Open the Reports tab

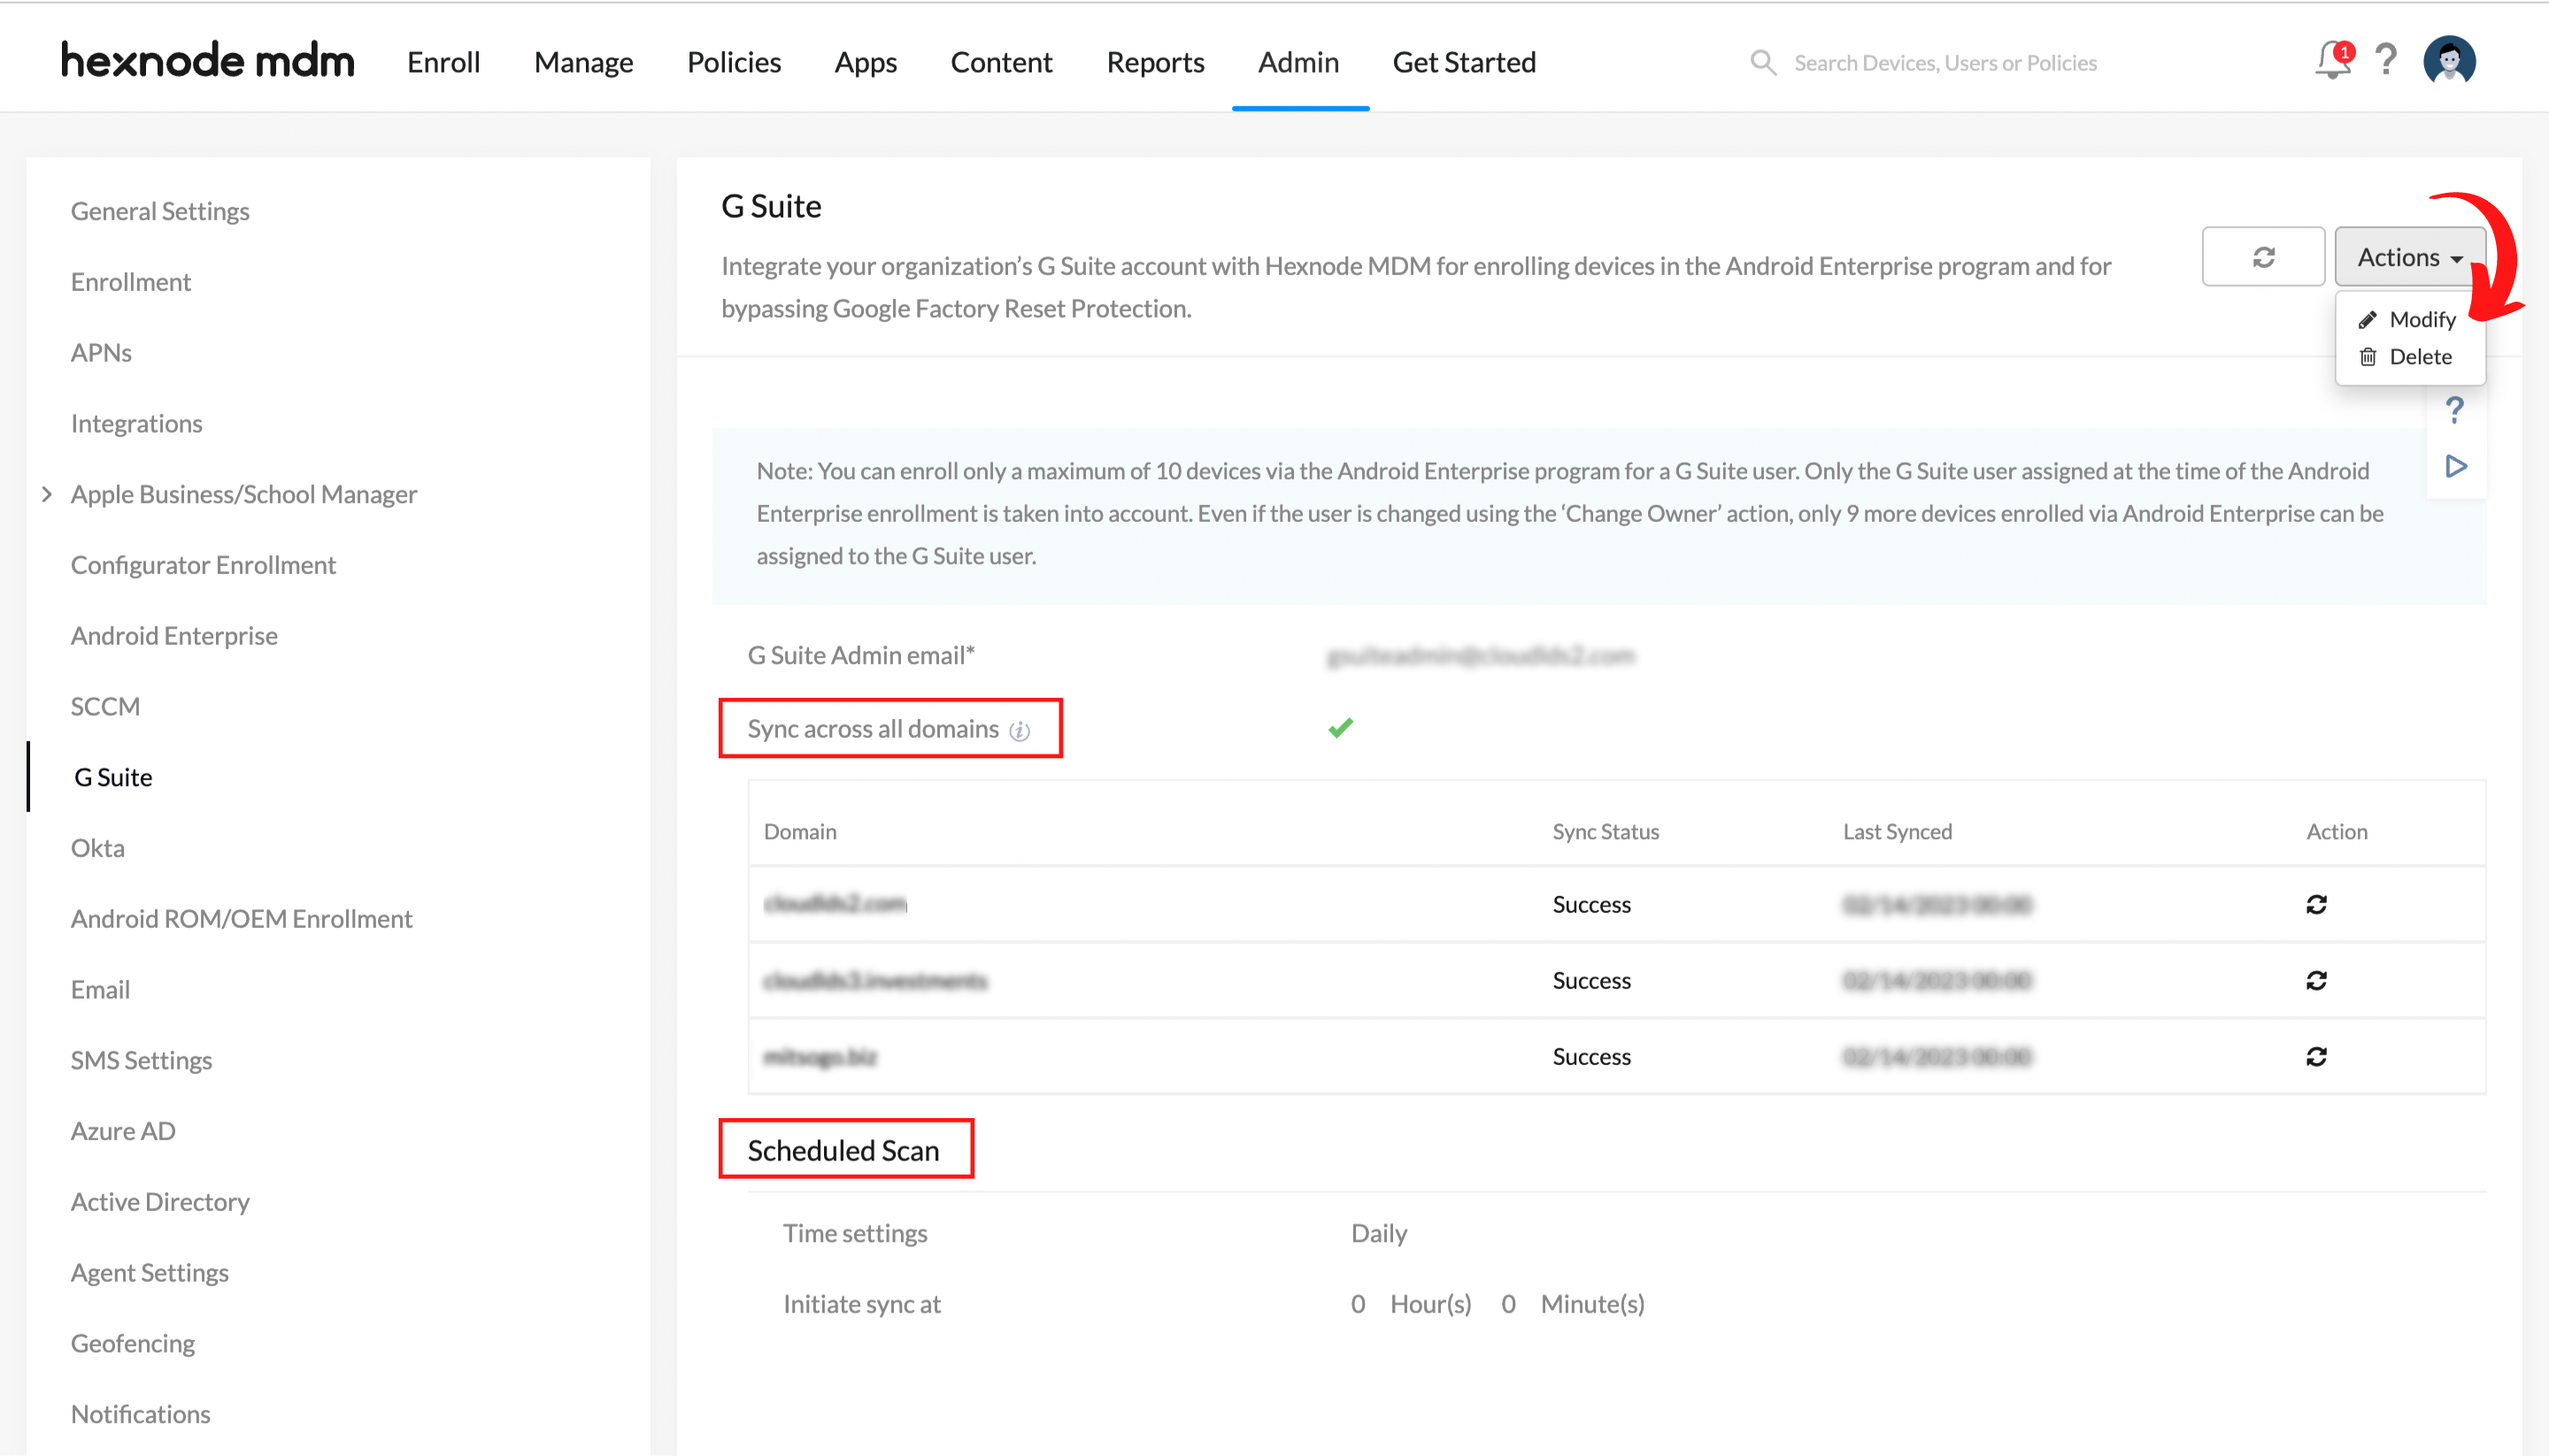[1154, 62]
